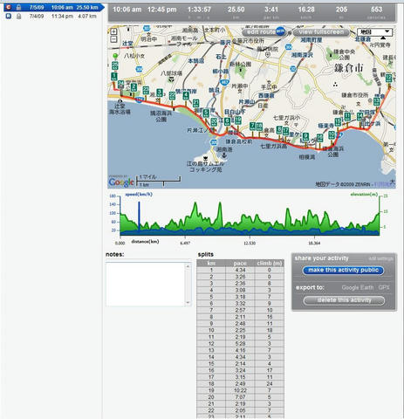Screen dimensions: 404x419
Task: Select the km 13 marker on the route
Action: click(x=376, y=102)
